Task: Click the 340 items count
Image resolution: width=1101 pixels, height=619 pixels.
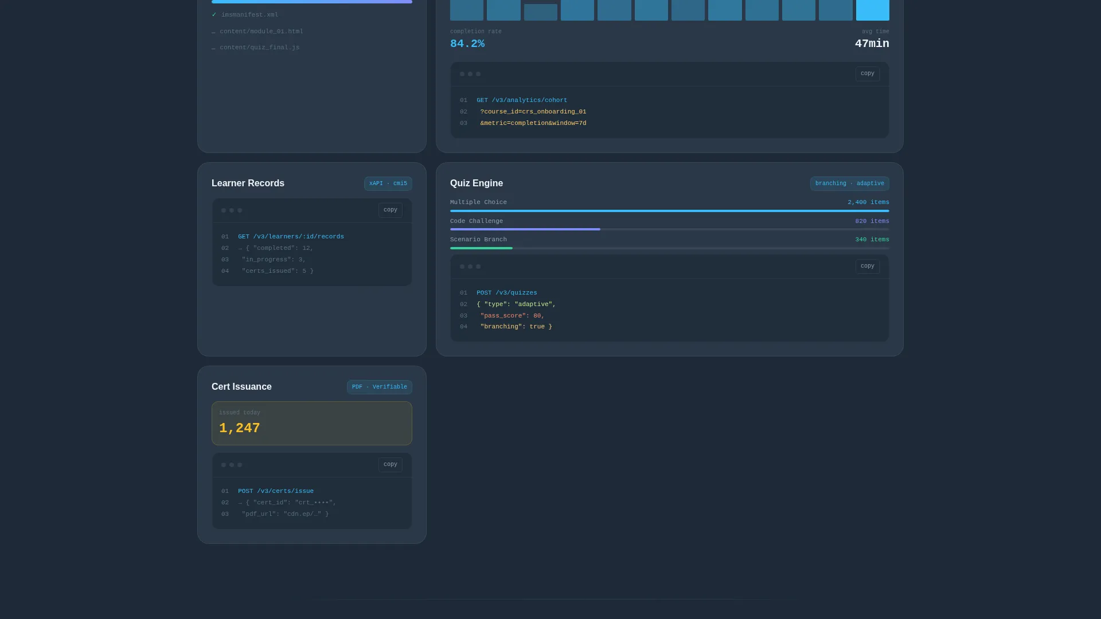Action: point(872,240)
